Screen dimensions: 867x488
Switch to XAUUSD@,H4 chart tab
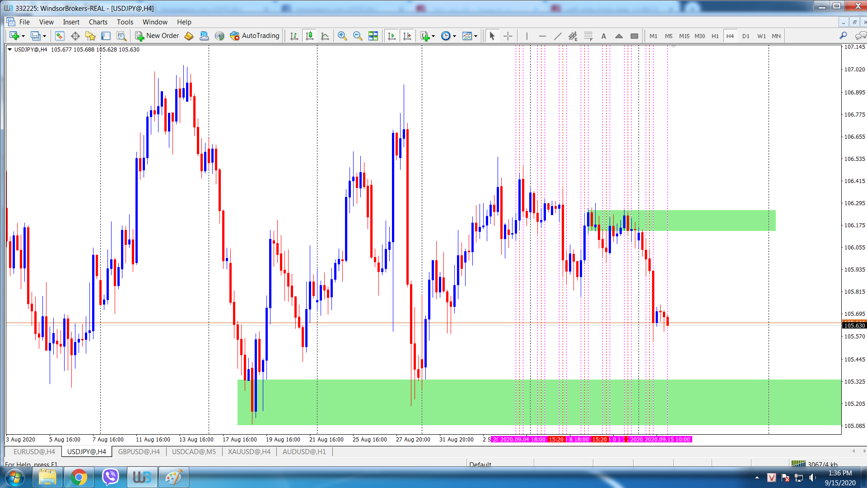[x=249, y=451]
